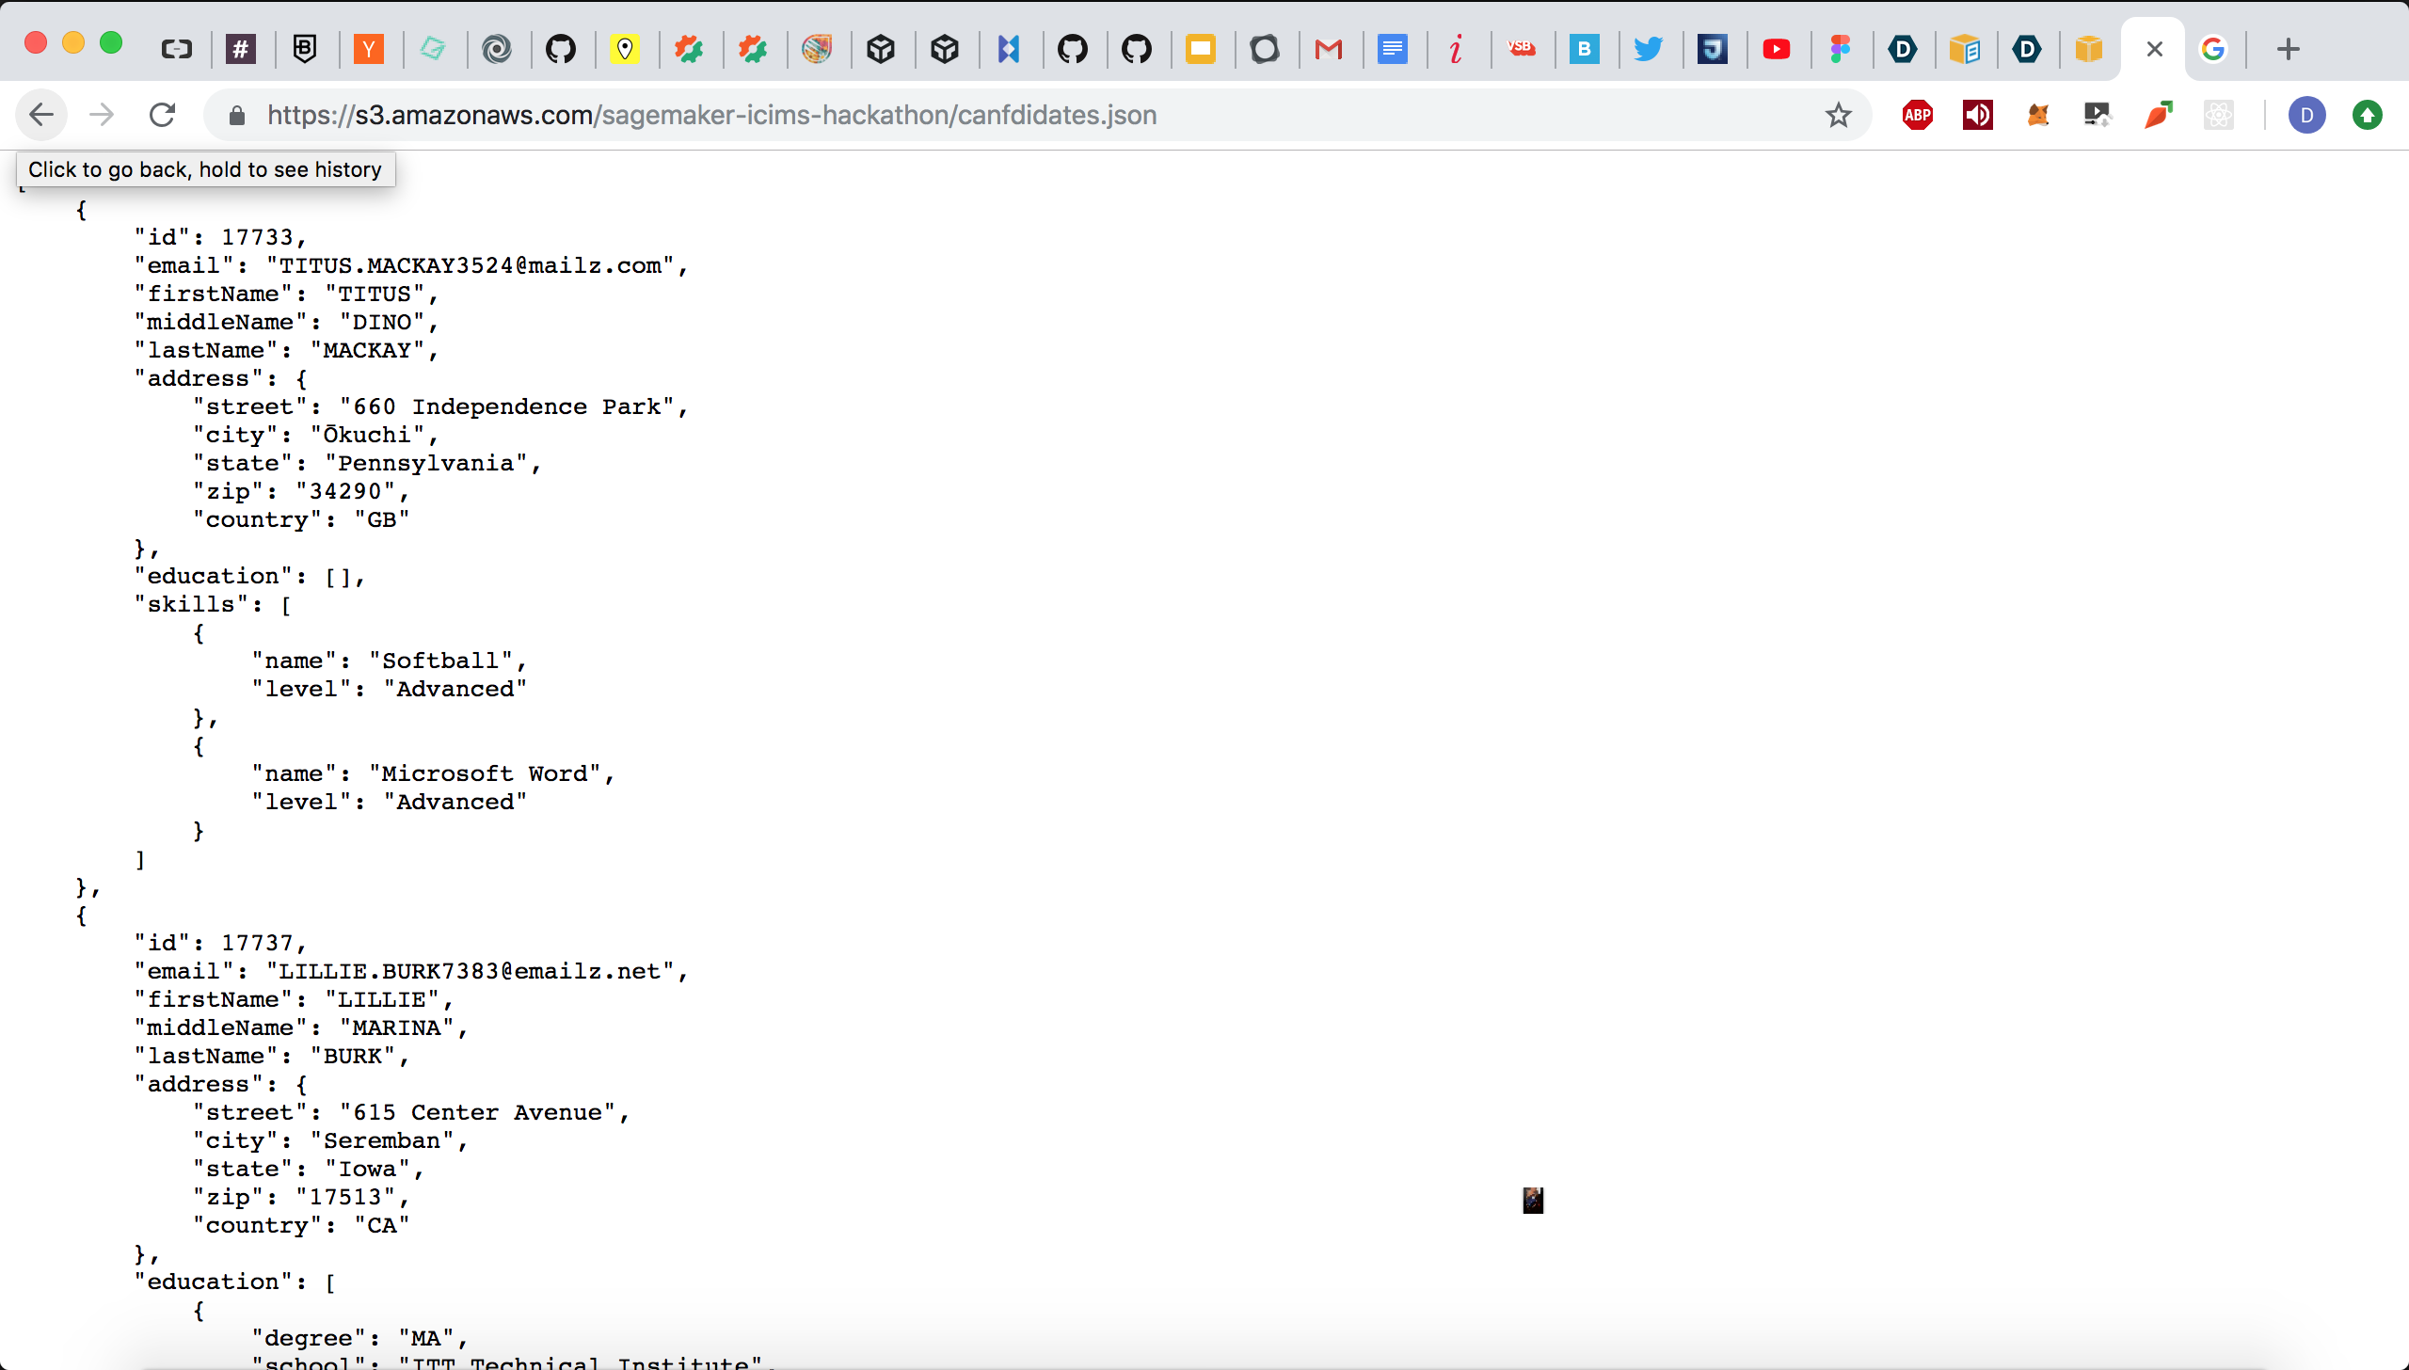Viewport: 2409px width, 1370px height.
Task: Click the MetaMask fox extension icon
Action: (x=2037, y=115)
